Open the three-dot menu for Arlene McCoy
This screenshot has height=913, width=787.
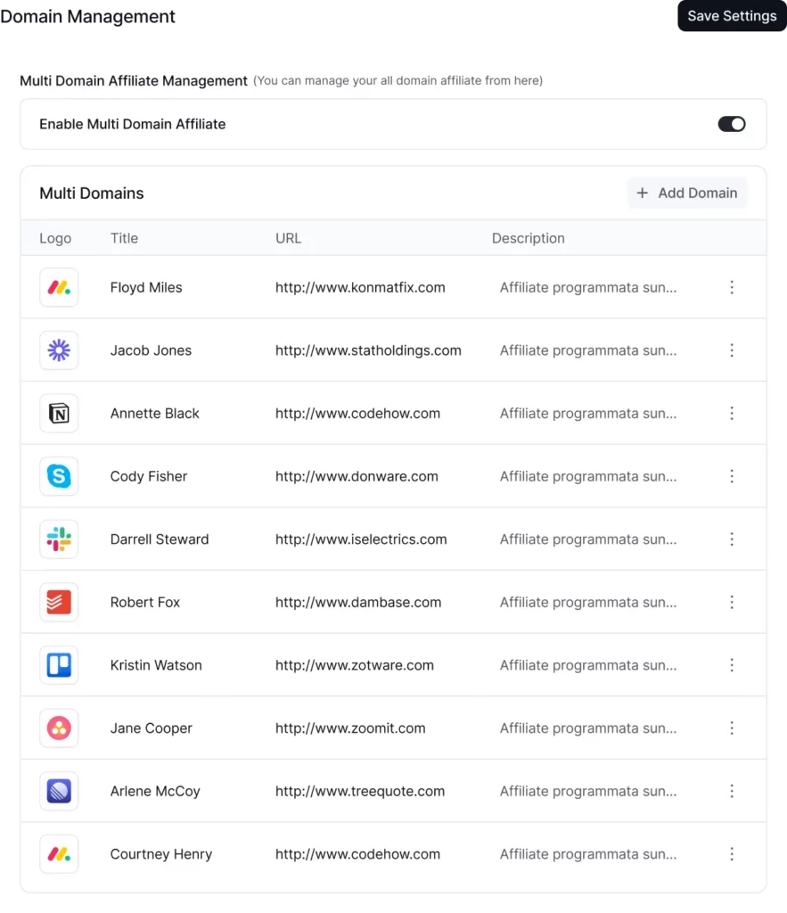click(732, 791)
